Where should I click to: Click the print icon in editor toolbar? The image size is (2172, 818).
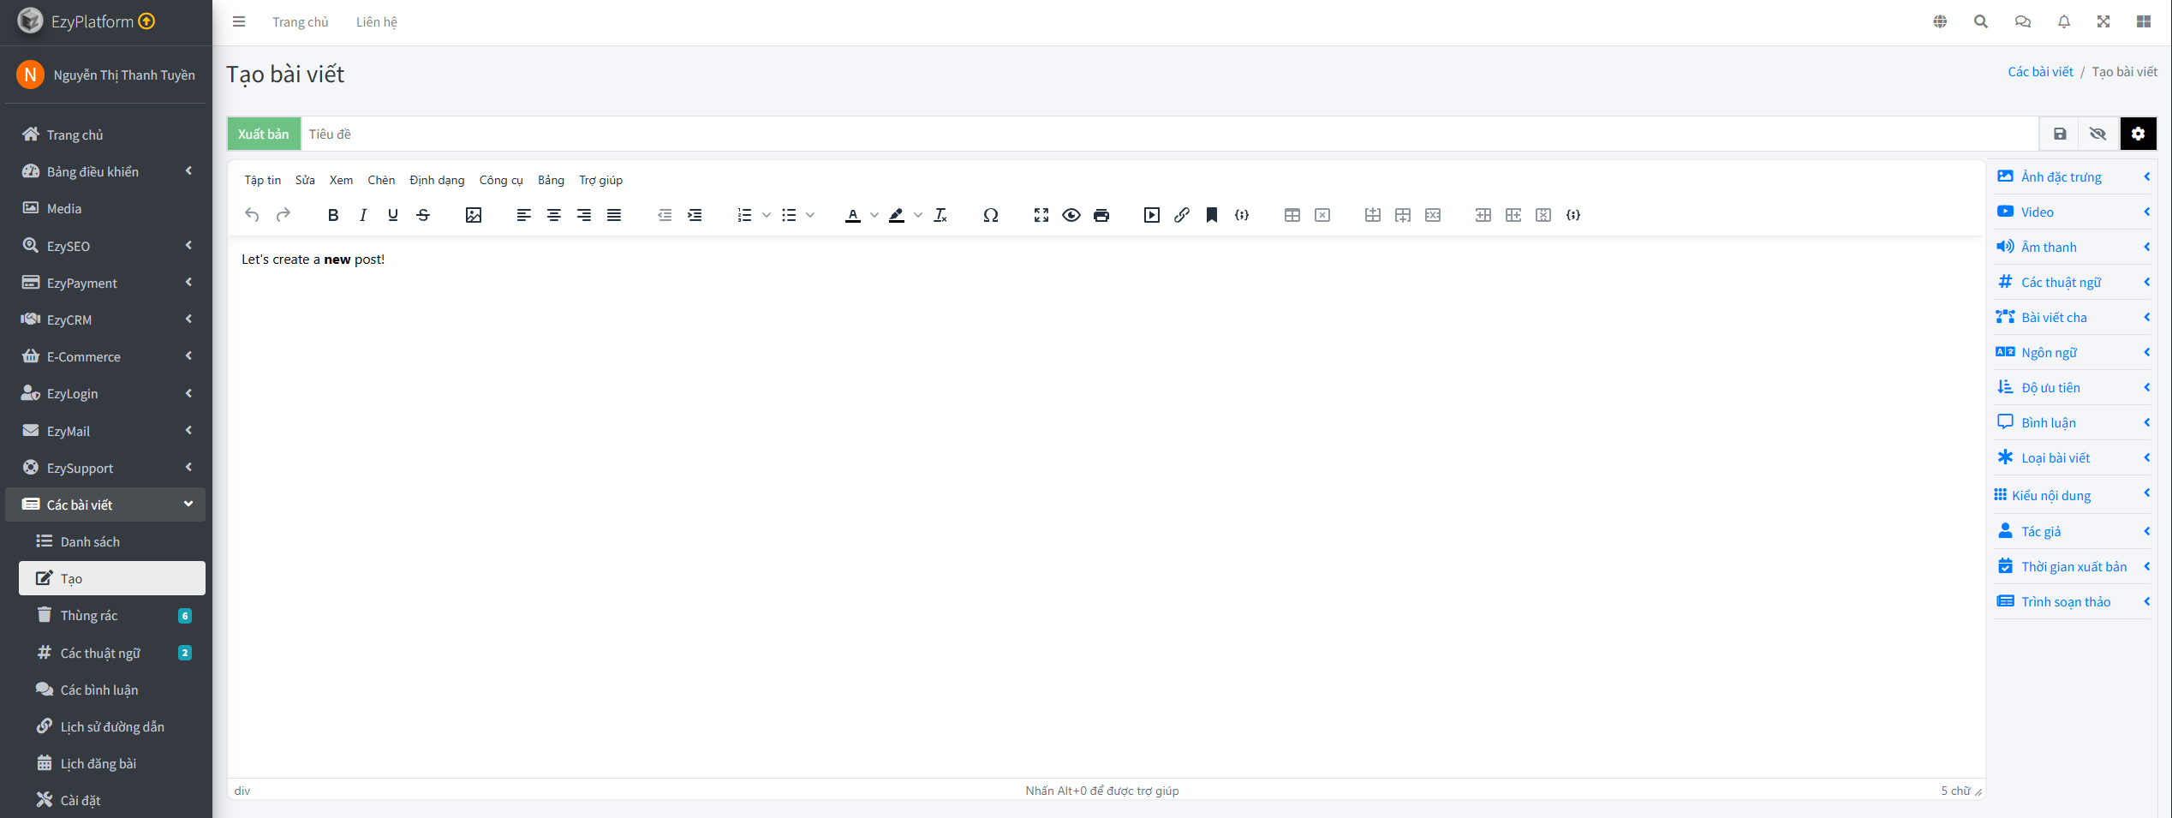(1101, 215)
